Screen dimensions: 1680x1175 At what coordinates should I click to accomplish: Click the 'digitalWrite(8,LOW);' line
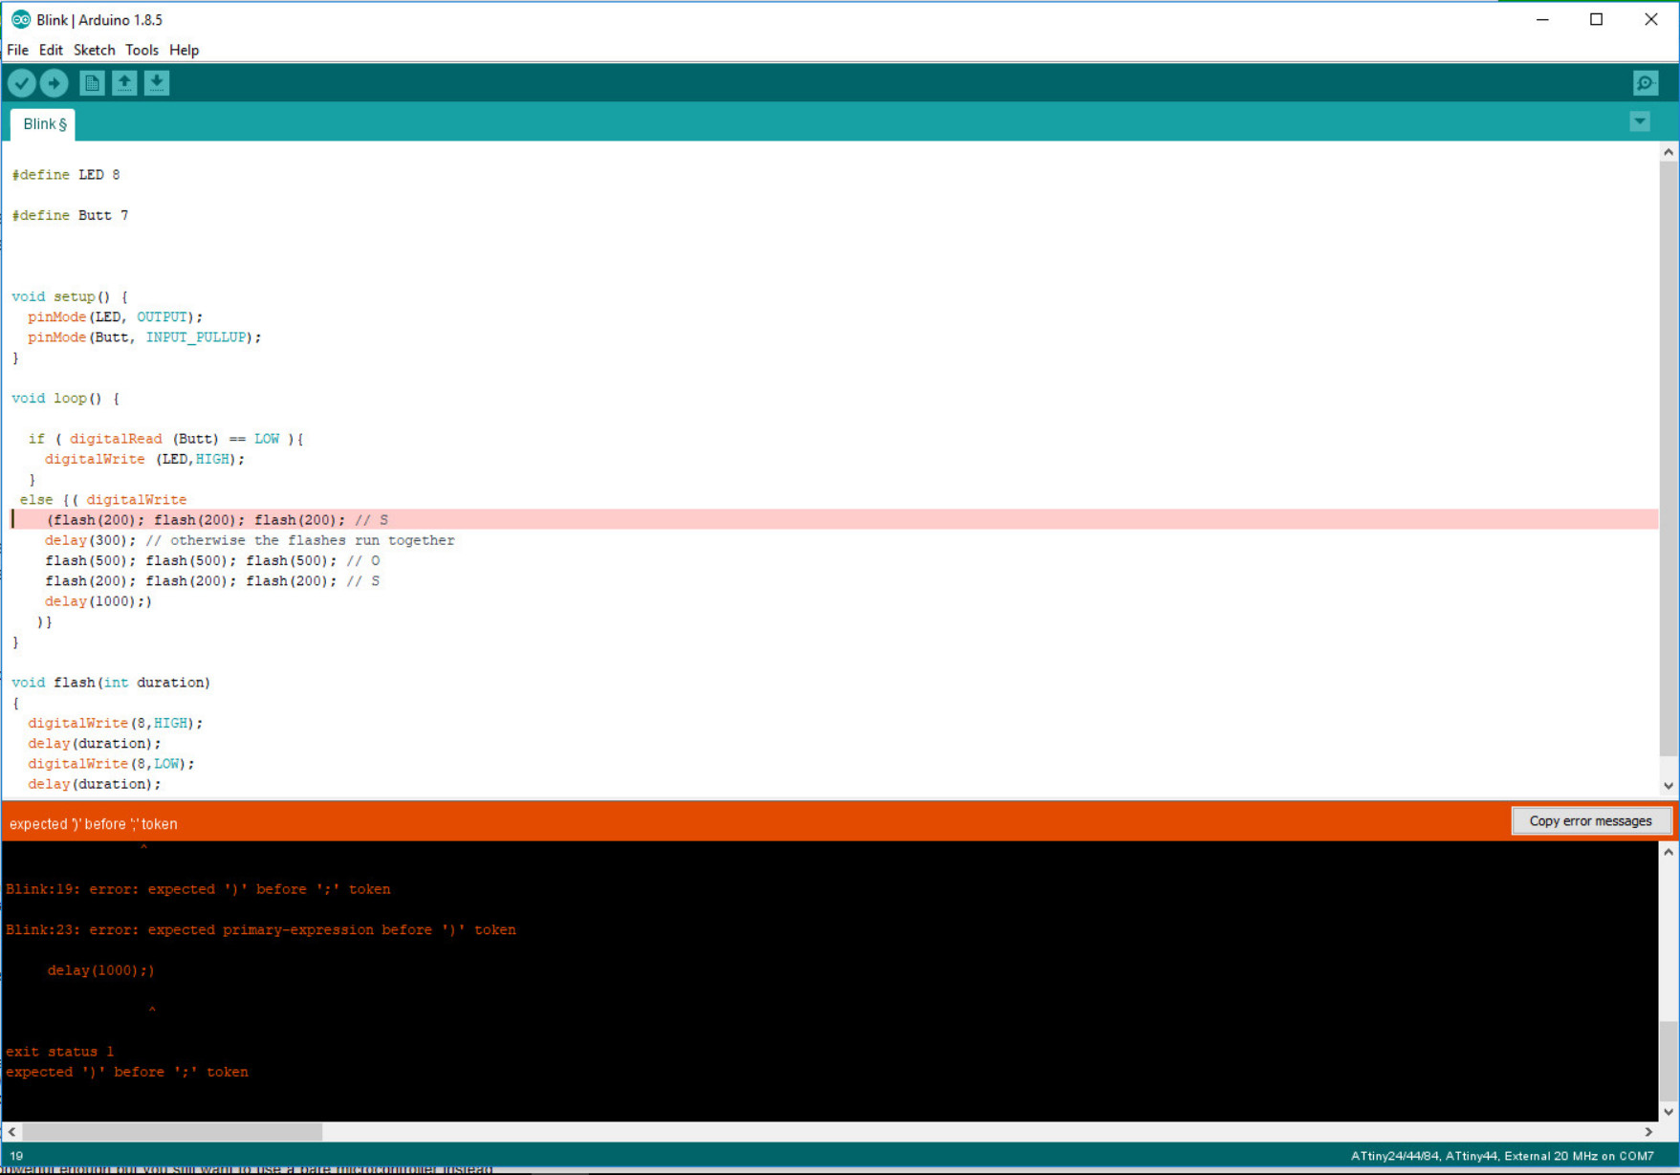[111, 764]
